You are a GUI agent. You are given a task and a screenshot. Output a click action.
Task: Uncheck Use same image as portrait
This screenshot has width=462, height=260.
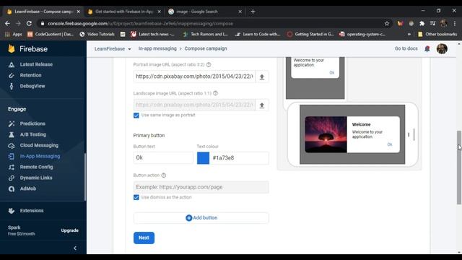pyautogui.click(x=136, y=116)
